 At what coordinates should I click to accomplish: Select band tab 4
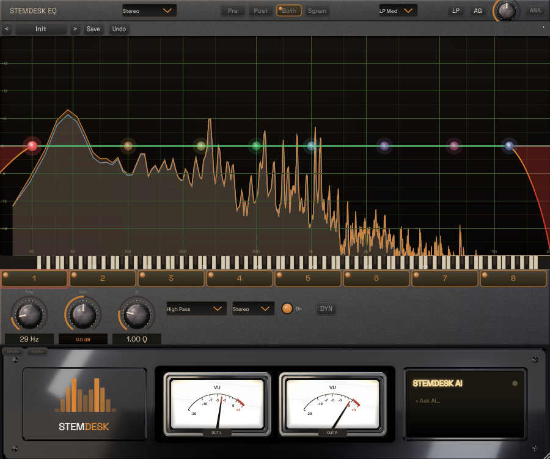point(240,278)
